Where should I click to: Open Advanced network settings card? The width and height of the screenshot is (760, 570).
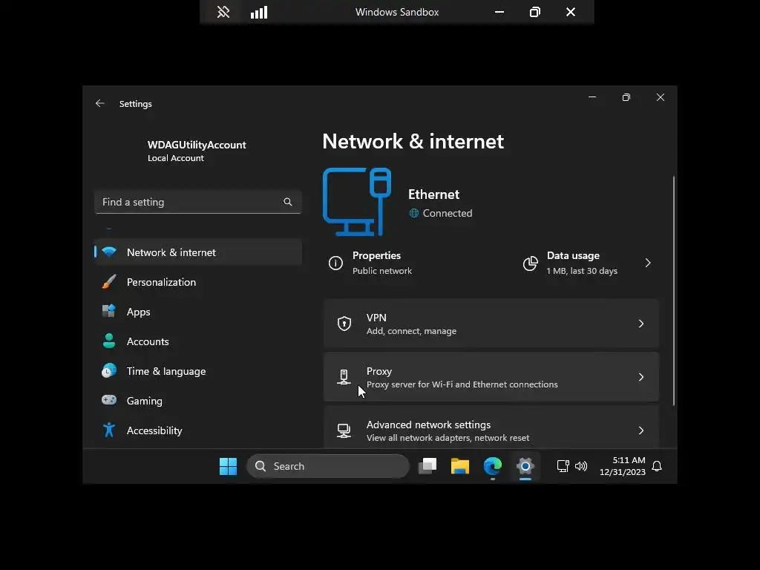tap(491, 428)
